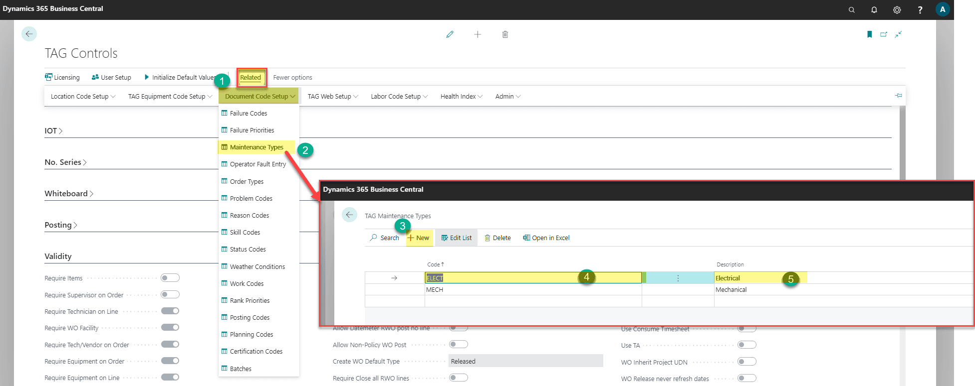Select Skill Codes menu item

click(x=258, y=233)
